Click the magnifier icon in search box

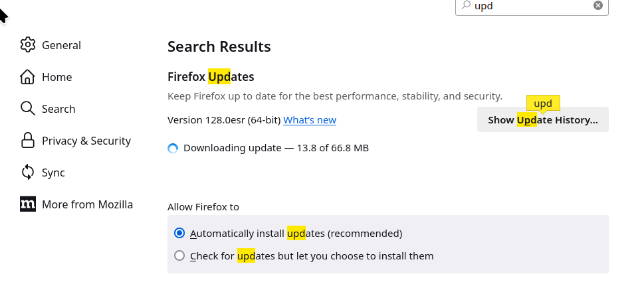[x=466, y=5]
